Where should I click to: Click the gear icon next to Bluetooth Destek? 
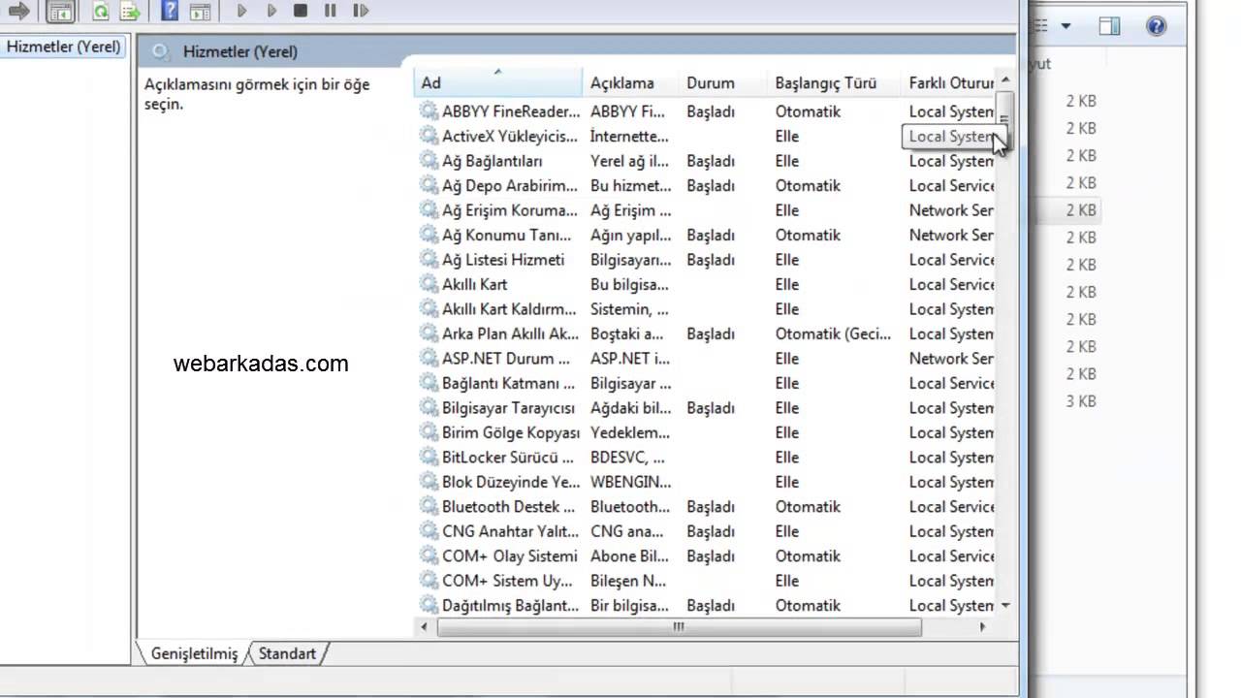[x=428, y=507]
